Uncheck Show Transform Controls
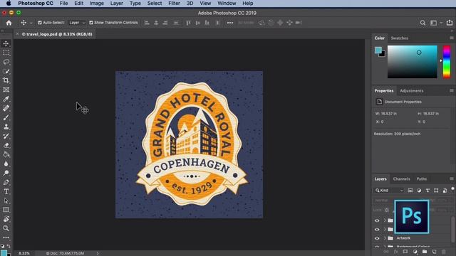 [x=91, y=23]
